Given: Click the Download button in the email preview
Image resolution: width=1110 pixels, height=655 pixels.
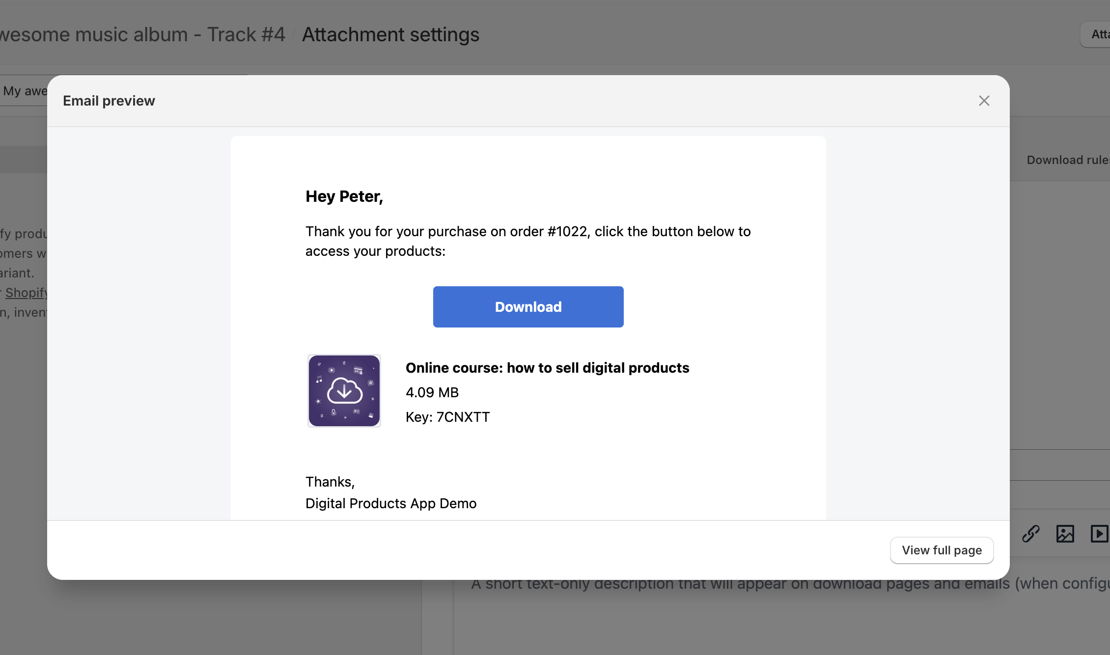Looking at the screenshot, I should [528, 306].
